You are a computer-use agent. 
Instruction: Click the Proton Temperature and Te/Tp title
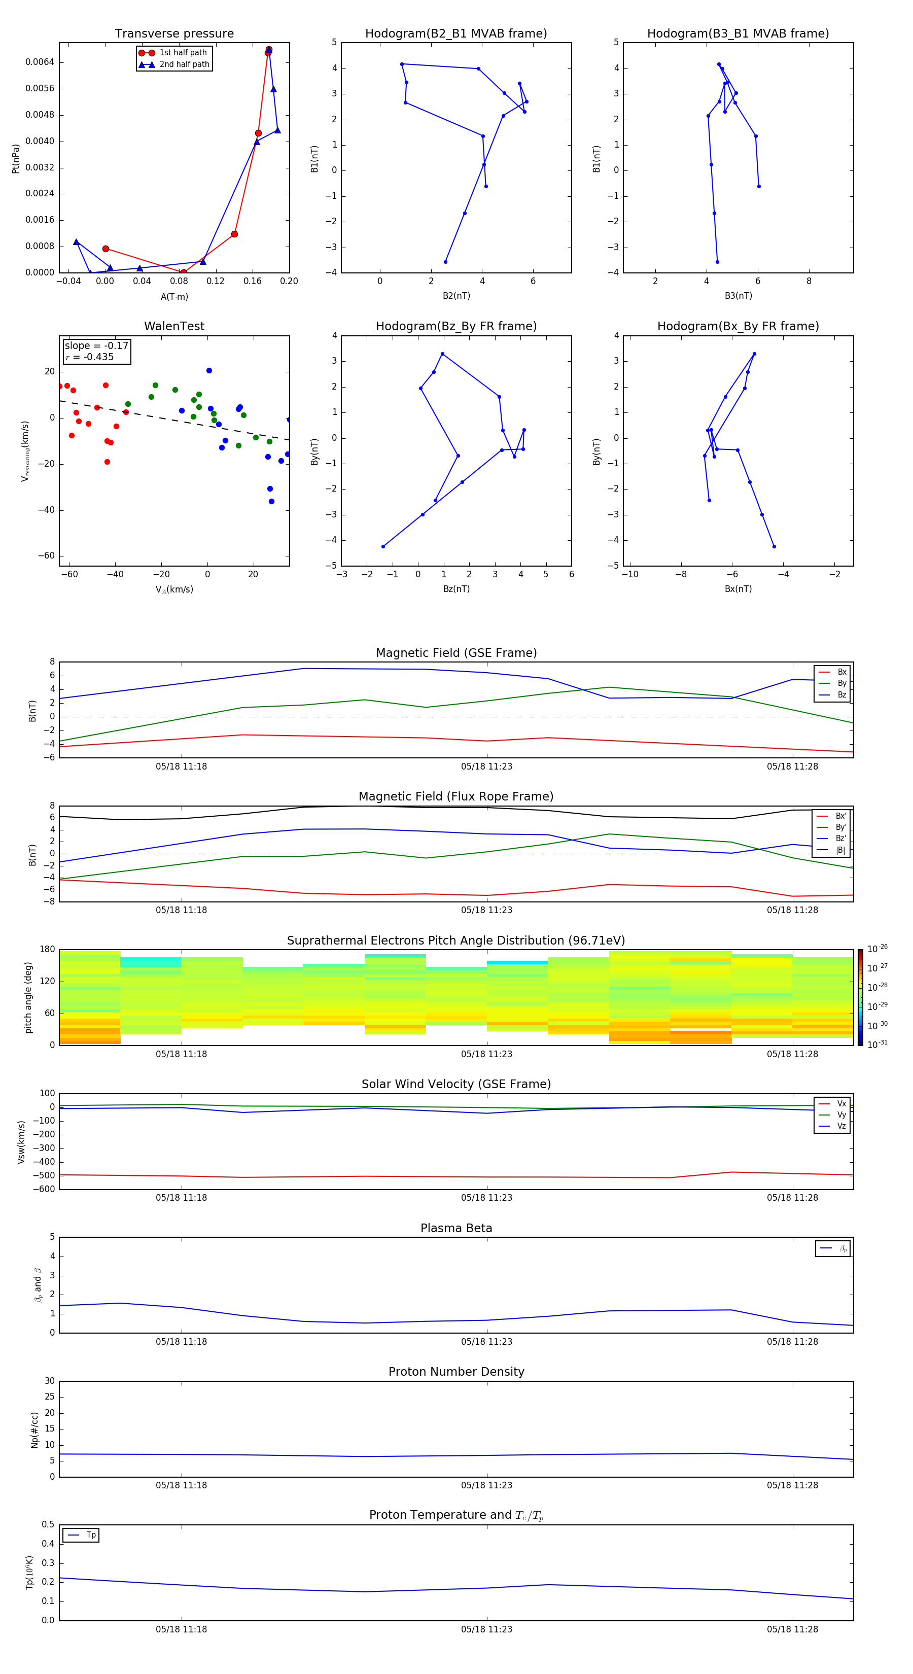tap(456, 1515)
